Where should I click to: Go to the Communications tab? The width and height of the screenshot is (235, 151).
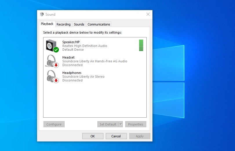(99, 24)
